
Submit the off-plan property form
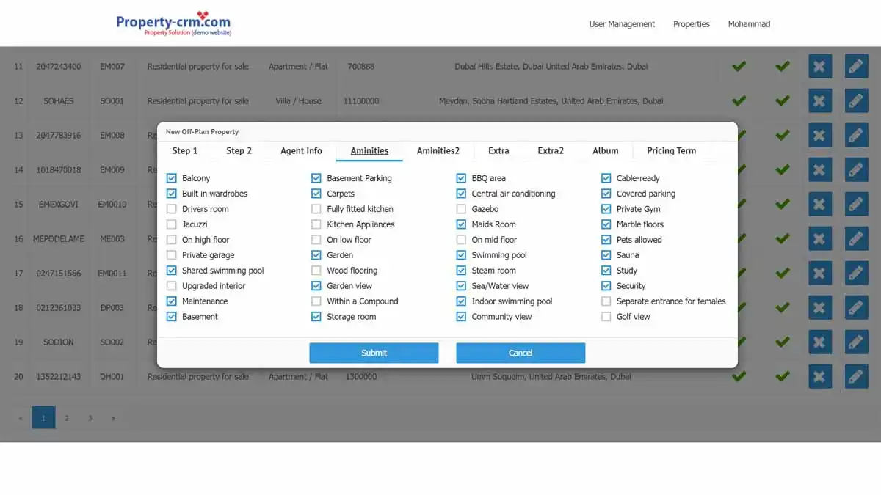click(x=374, y=353)
